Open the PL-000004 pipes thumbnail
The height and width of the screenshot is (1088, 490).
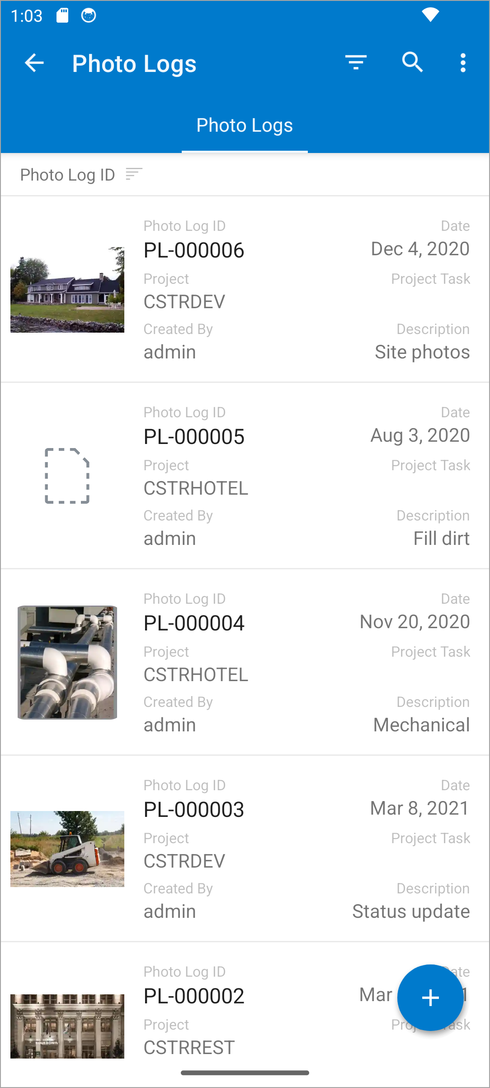(67, 663)
